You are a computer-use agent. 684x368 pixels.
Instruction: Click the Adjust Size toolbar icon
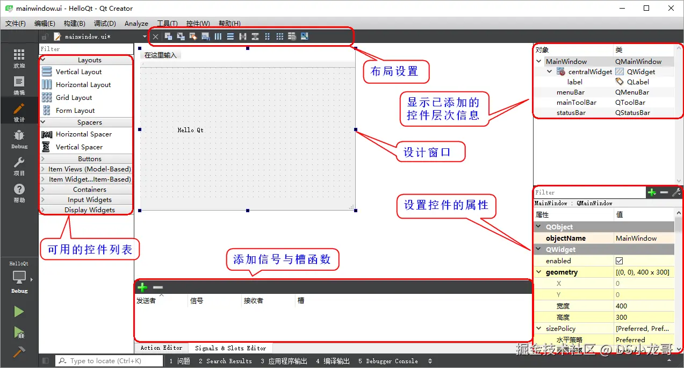point(305,37)
